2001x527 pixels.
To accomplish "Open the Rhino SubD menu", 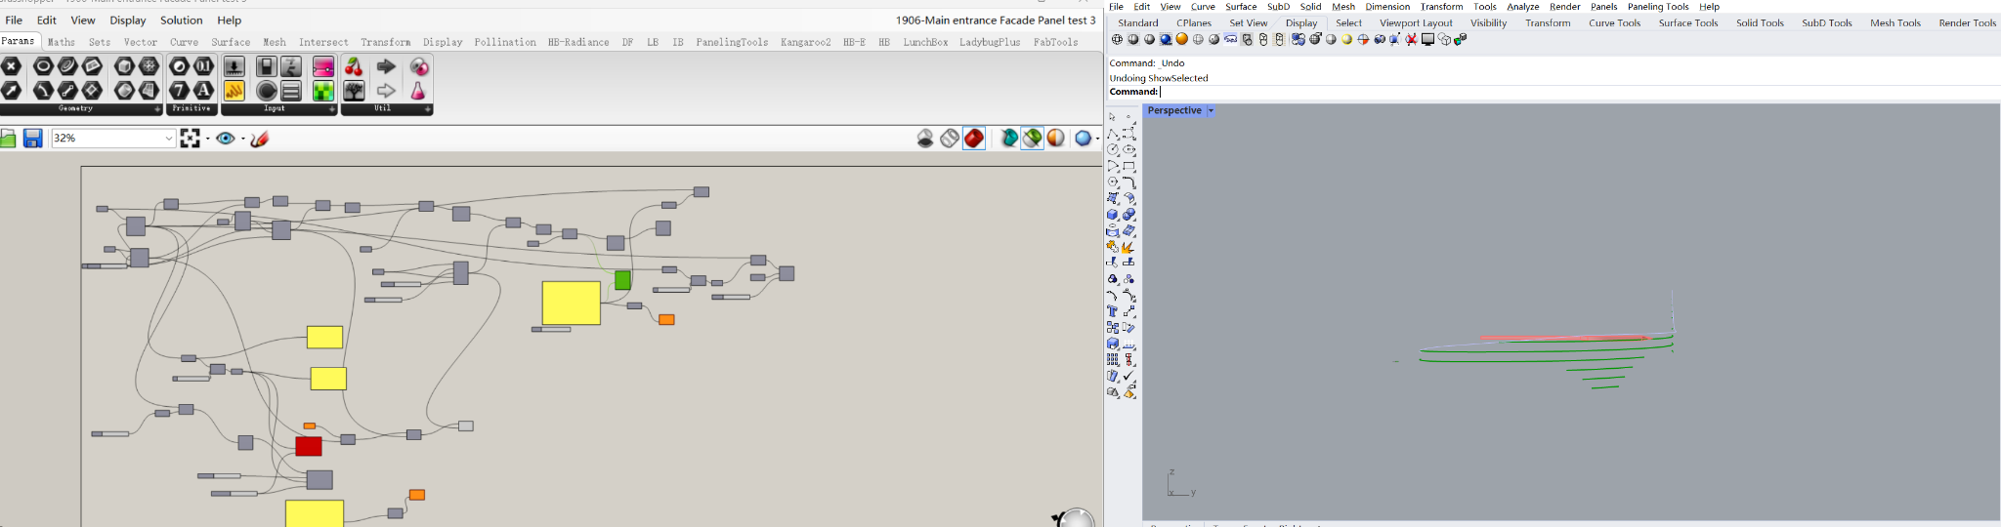I will 1278,7.
